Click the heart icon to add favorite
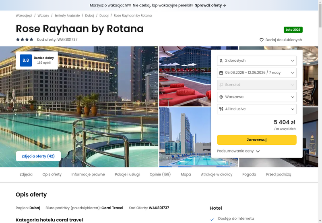 261,40
